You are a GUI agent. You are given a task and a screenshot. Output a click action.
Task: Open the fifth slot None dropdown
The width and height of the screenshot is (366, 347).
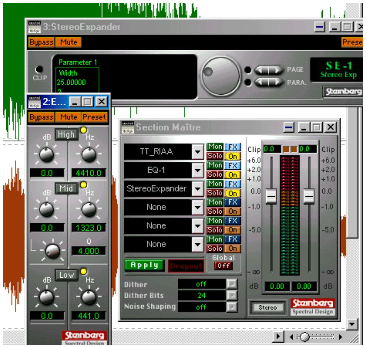pos(198,226)
